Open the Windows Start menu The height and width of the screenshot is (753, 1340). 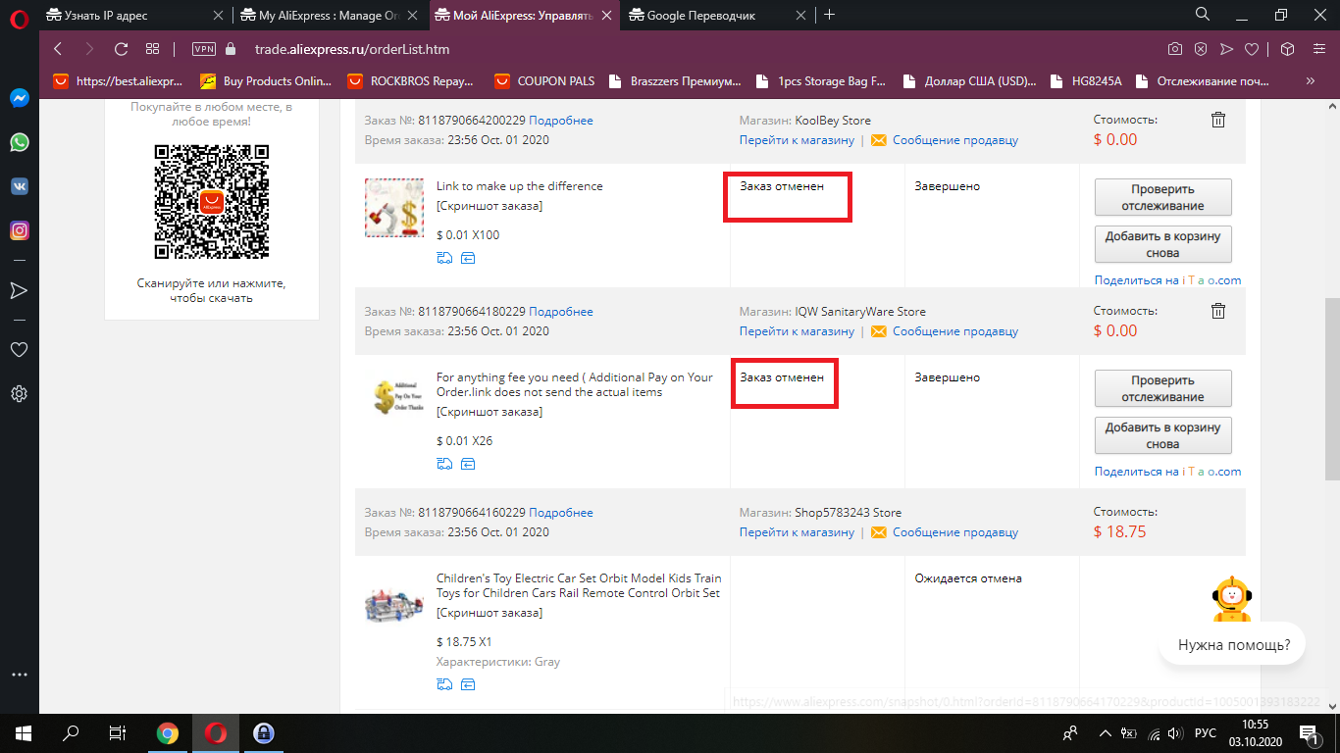click(x=22, y=733)
